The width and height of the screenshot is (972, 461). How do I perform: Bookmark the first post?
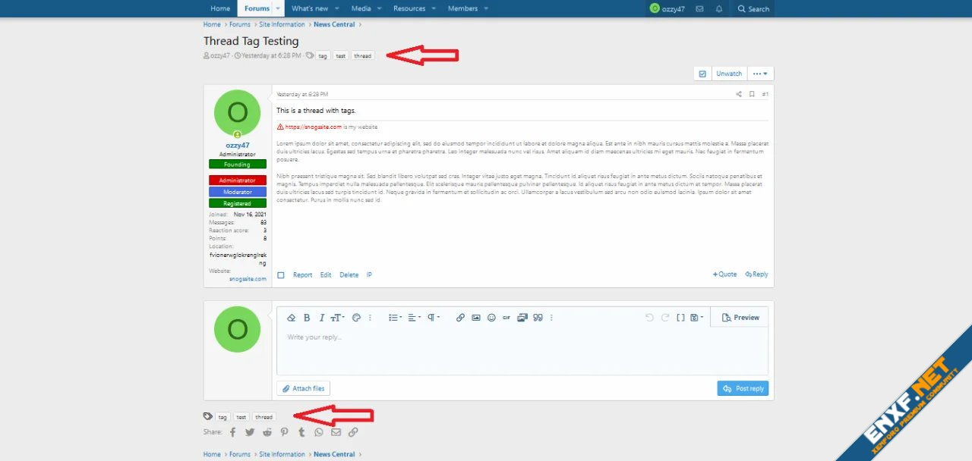point(752,95)
